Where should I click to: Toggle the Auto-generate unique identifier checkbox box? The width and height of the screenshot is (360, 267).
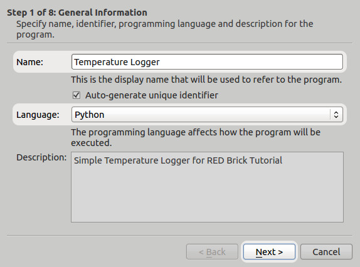click(x=77, y=95)
